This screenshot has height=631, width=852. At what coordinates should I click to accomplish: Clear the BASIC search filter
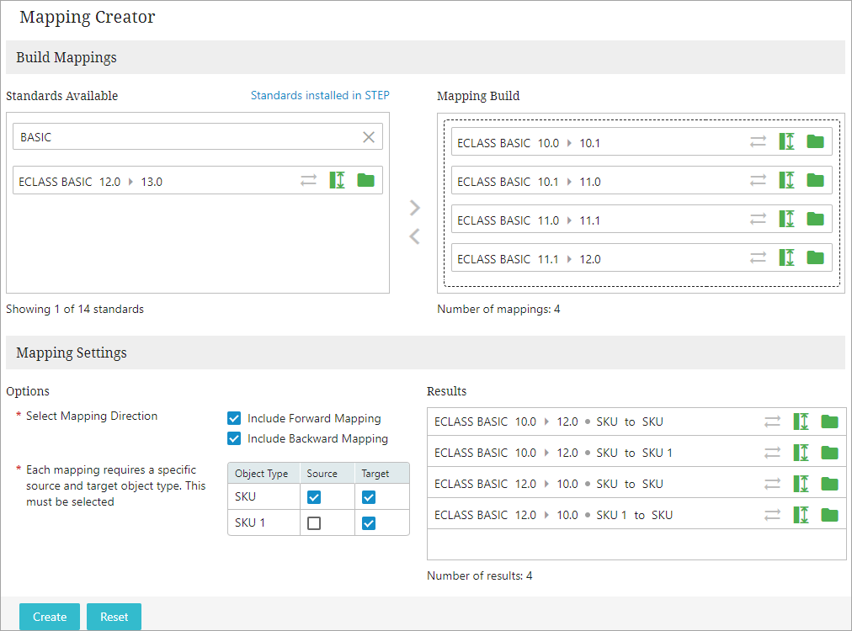pyautogui.click(x=369, y=137)
